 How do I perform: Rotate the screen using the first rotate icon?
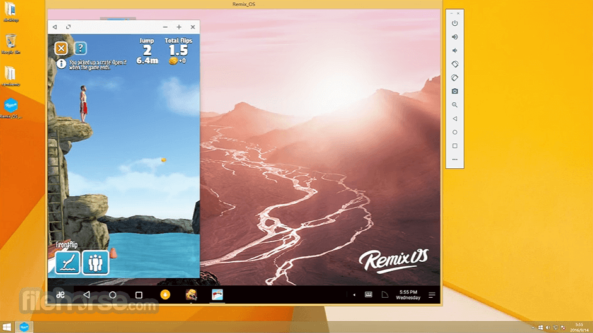(x=455, y=64)
